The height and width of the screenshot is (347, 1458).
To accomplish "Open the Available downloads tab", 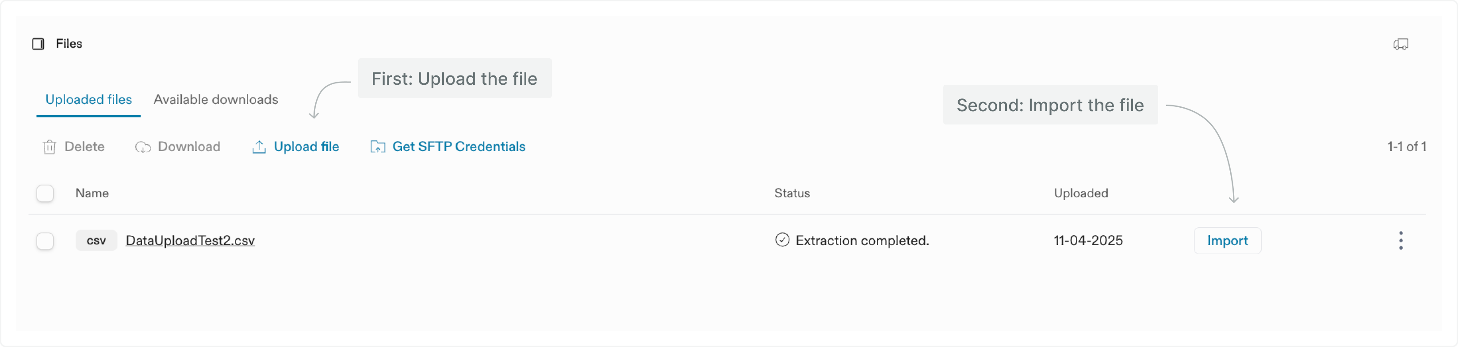I will tap(216, 100).
